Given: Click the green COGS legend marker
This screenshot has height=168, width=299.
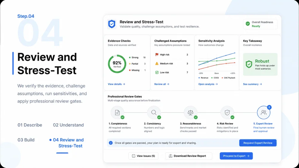Looking at the screenshot, I should [212, 78].
